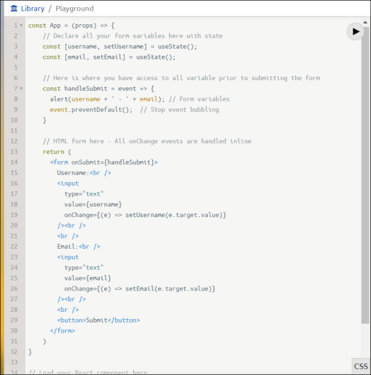
Task: Click the '<br />' tag on line 28
Action: tap(68, 310)
